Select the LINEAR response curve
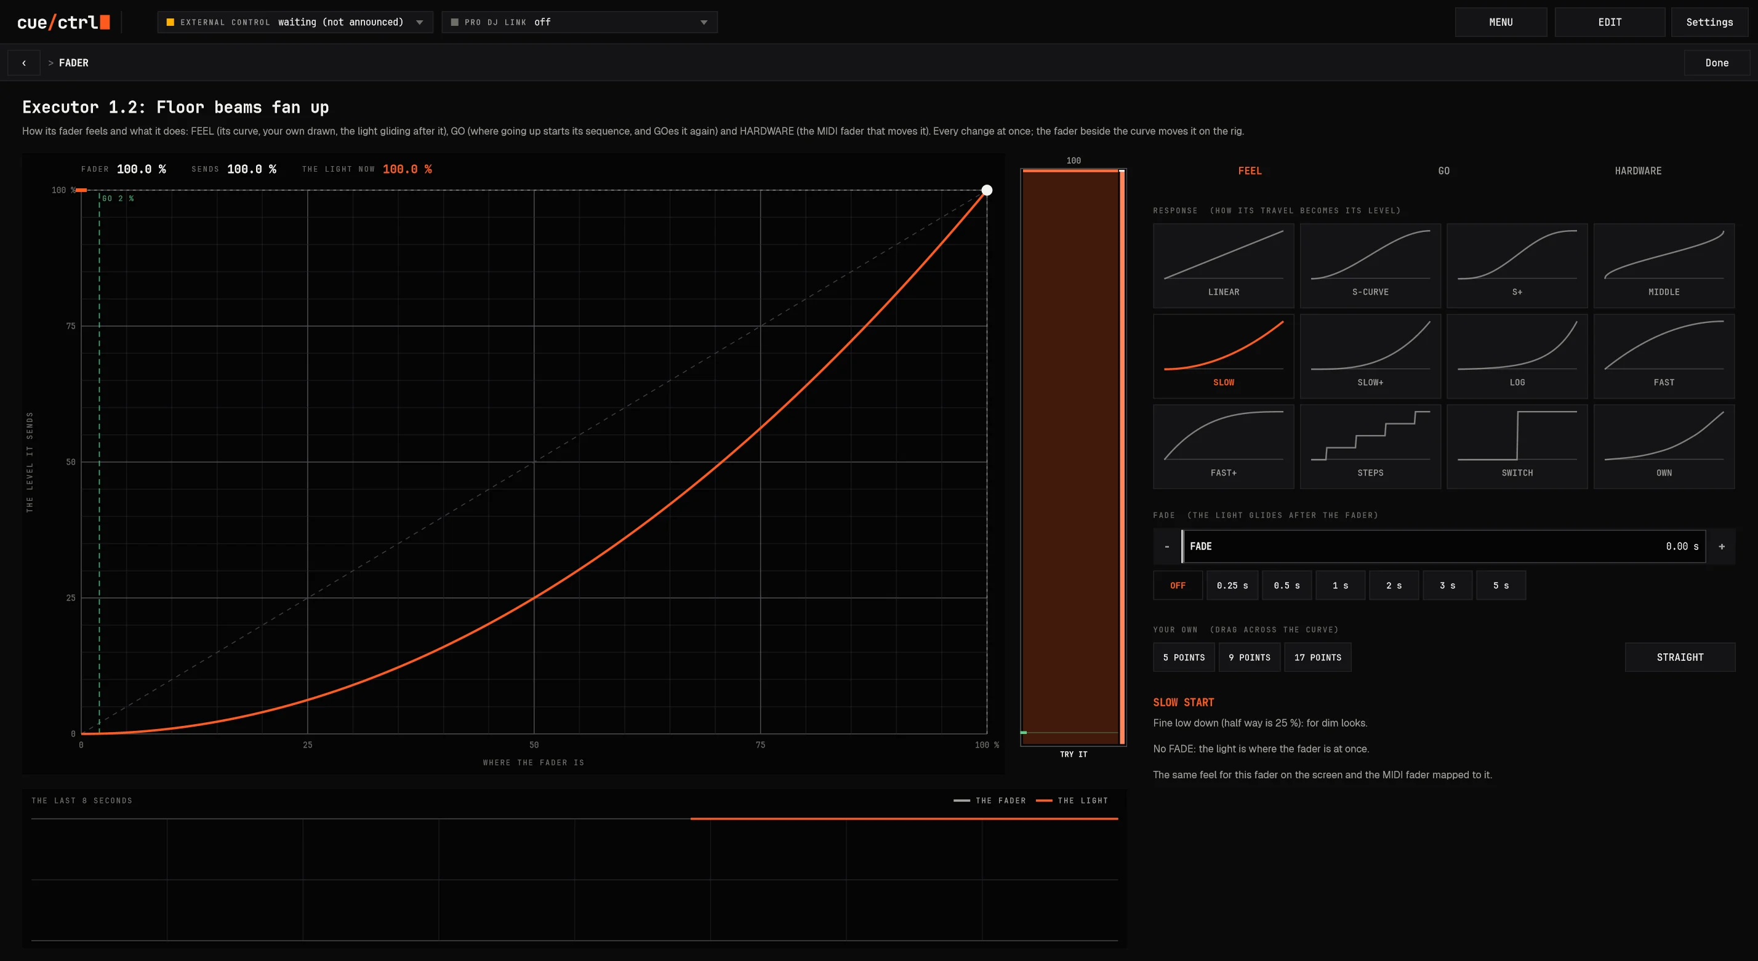This screenshot has width=1758, height=961. click(x=1223, y=265)
